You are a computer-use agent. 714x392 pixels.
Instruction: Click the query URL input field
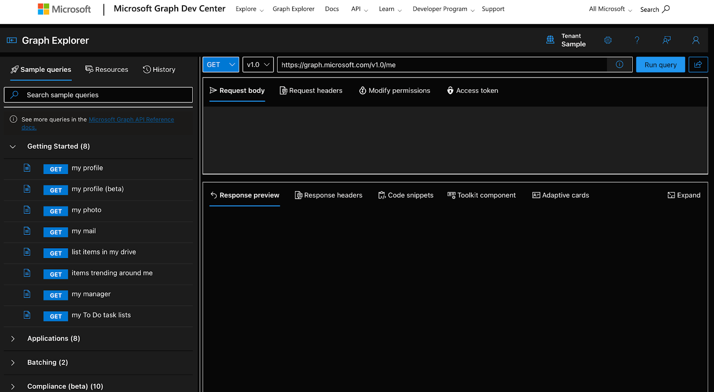(442, 64)
